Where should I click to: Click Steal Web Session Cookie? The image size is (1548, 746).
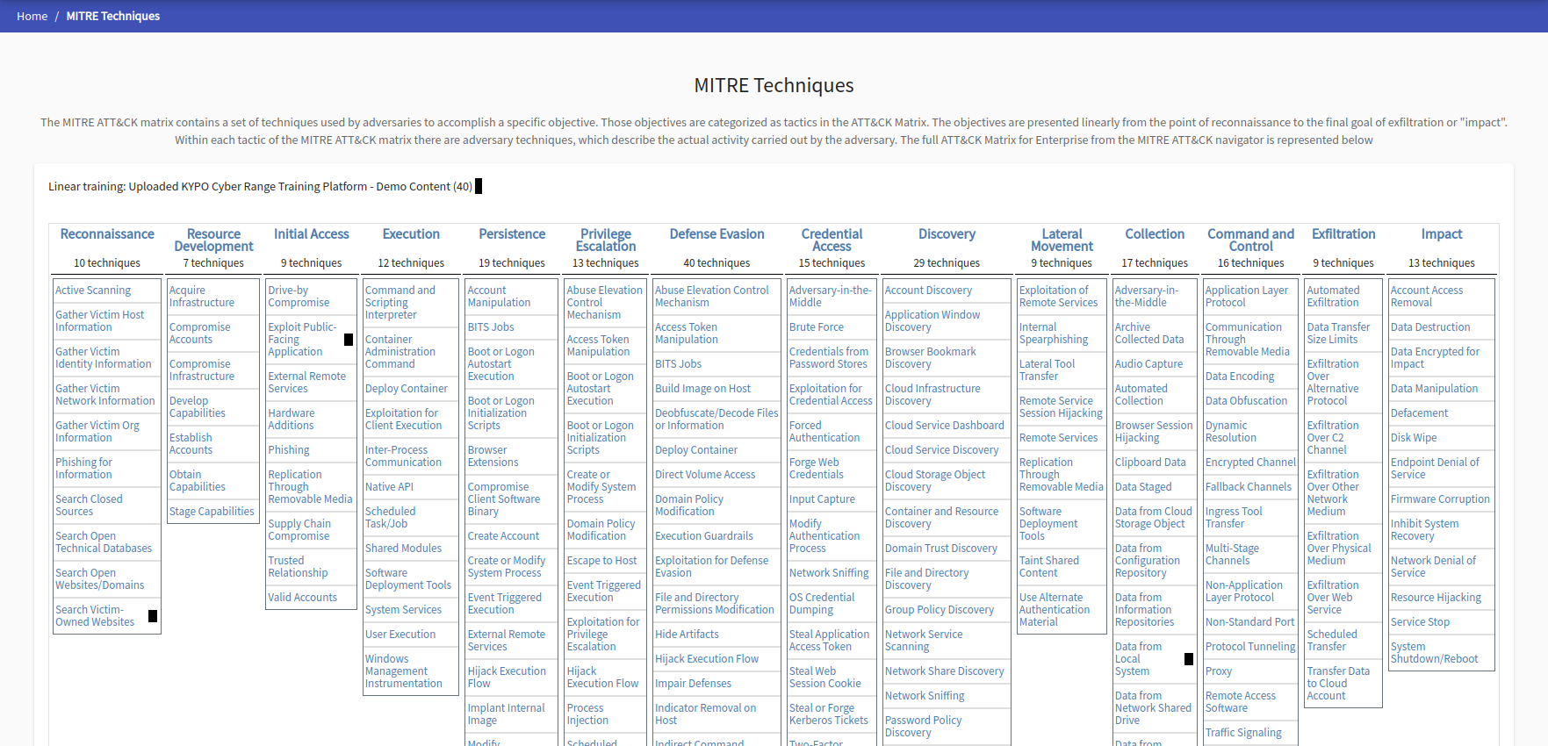[x=825, y=678]
